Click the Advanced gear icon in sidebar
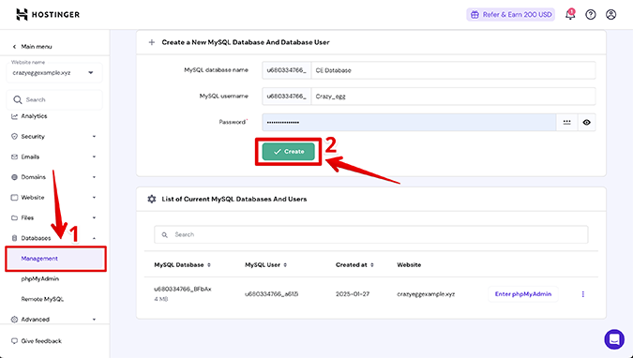 14,320
